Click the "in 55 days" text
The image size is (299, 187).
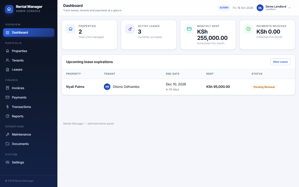click(x=172, y=89)
